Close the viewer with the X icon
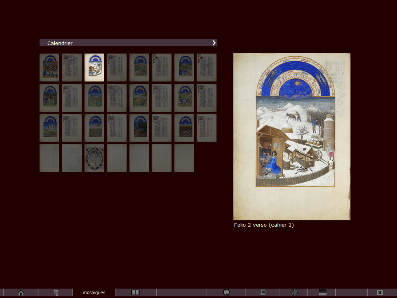397x298 pixels. click(x=380, y=293)
